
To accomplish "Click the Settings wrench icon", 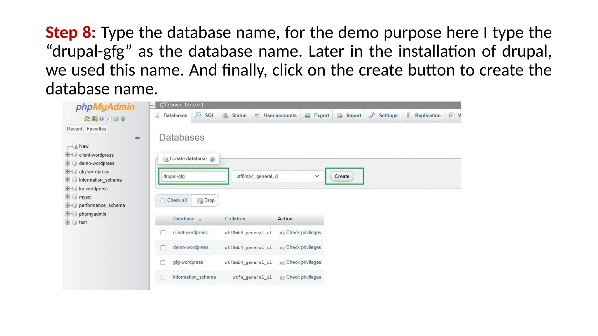I will click(372, 116).
